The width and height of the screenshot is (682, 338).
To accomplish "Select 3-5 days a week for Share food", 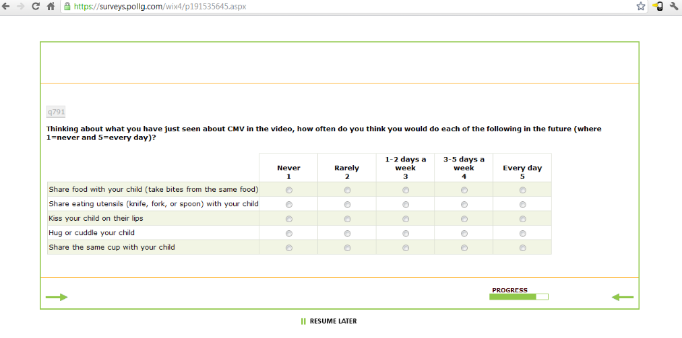I will tap(464, 190).
